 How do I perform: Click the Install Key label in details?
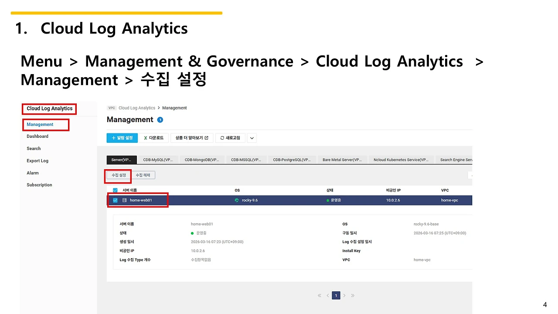351,251
